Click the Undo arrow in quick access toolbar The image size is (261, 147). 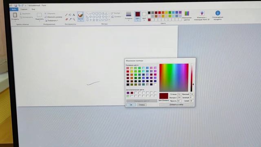point(19,5)
